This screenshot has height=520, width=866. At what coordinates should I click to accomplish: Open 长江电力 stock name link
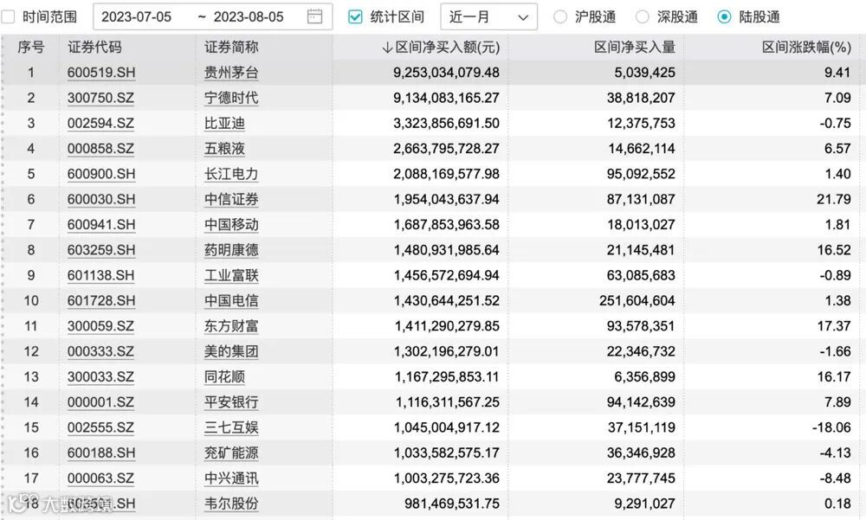(x=231, y=175)
